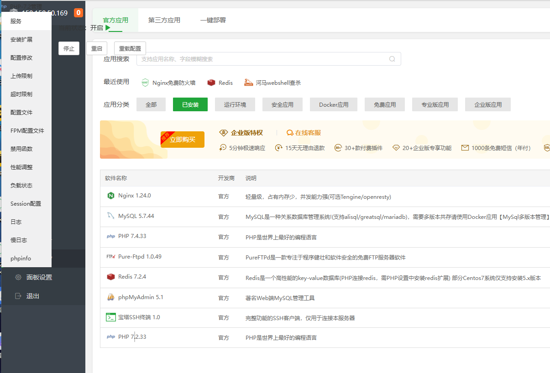Filter by 运行环境 category
550x373 pixels.
point(235,104)
